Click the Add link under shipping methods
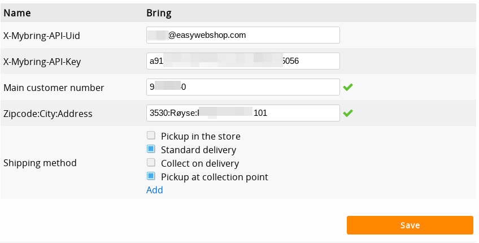 click(155, 190)
